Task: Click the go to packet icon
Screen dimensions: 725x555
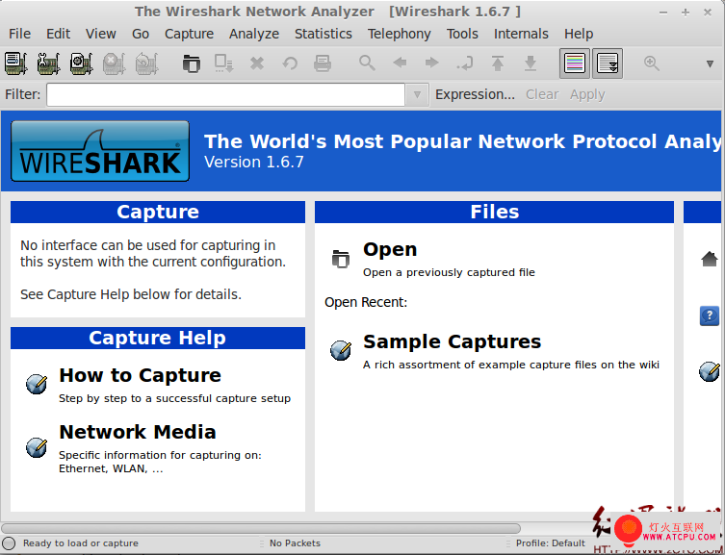Action: coord(465,63)
